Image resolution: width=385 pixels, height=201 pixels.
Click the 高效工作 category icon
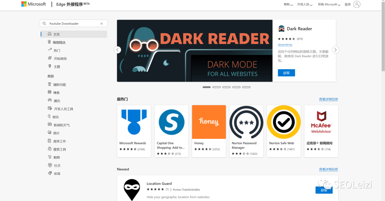coord(49,141)
